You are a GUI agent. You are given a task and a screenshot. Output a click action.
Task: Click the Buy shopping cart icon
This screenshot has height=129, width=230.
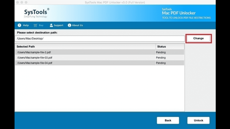point(35,25)
